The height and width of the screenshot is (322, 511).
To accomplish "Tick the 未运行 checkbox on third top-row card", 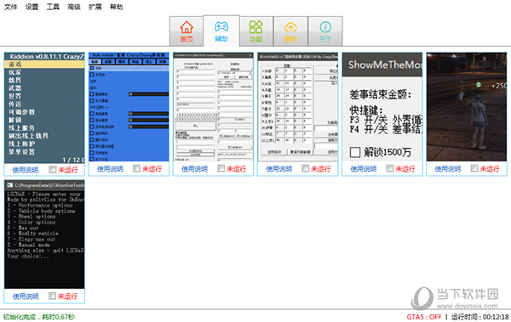I will click(221, 168).
